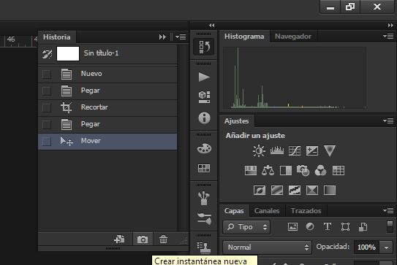
Task: Add a Vibrance adjustment
Action: [330, 150]
